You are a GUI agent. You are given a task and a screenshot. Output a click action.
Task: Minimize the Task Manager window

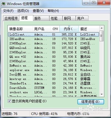point(86,2)
